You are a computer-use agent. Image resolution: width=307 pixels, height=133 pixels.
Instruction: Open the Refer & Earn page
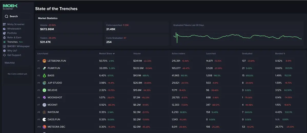14,38
